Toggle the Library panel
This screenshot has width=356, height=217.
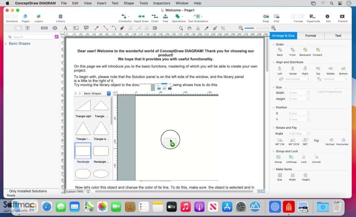(60, 18)
